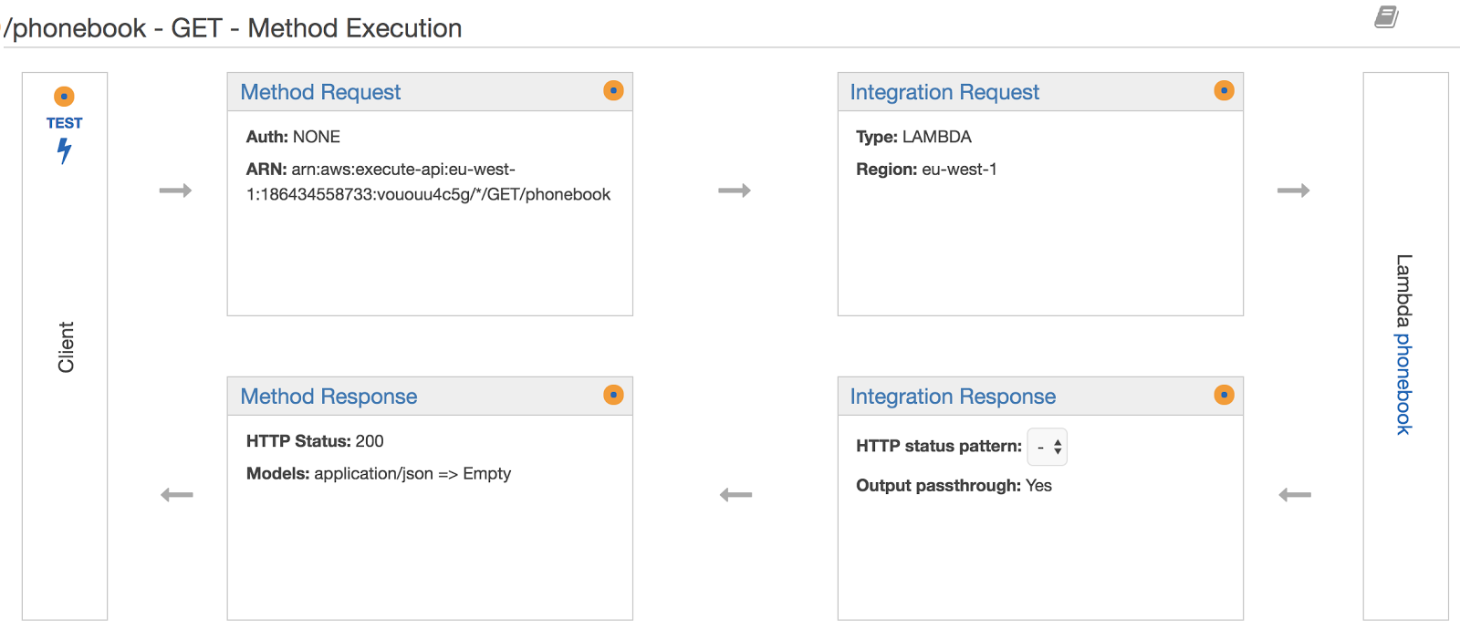Image resolution: width=1460 pixels, height=629 pixels.
Task: Open the documentation book icon top right
Action: tap(1387, 15)
